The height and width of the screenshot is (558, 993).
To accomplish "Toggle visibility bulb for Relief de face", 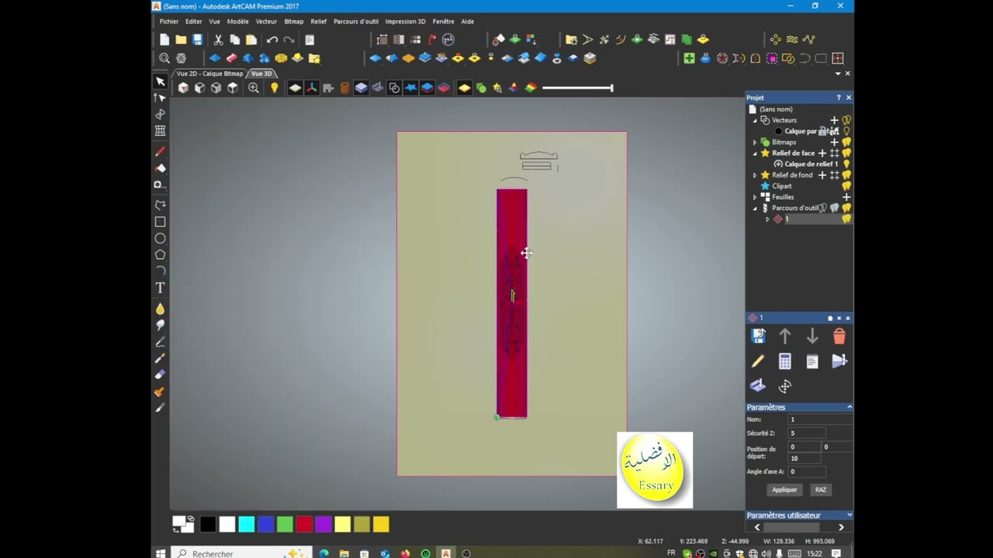I will [x=846, y=153].
